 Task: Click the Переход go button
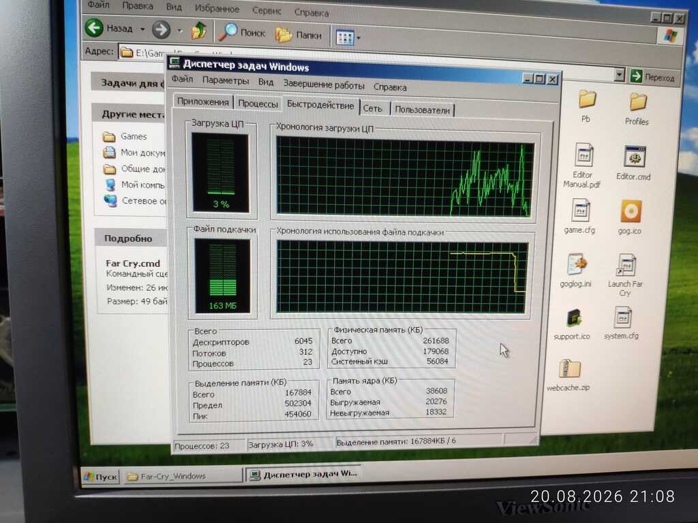click(x=652, y=76)
